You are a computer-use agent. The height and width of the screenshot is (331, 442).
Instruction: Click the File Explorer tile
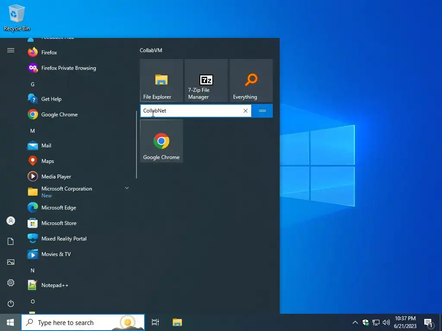(x=161, y=81)
